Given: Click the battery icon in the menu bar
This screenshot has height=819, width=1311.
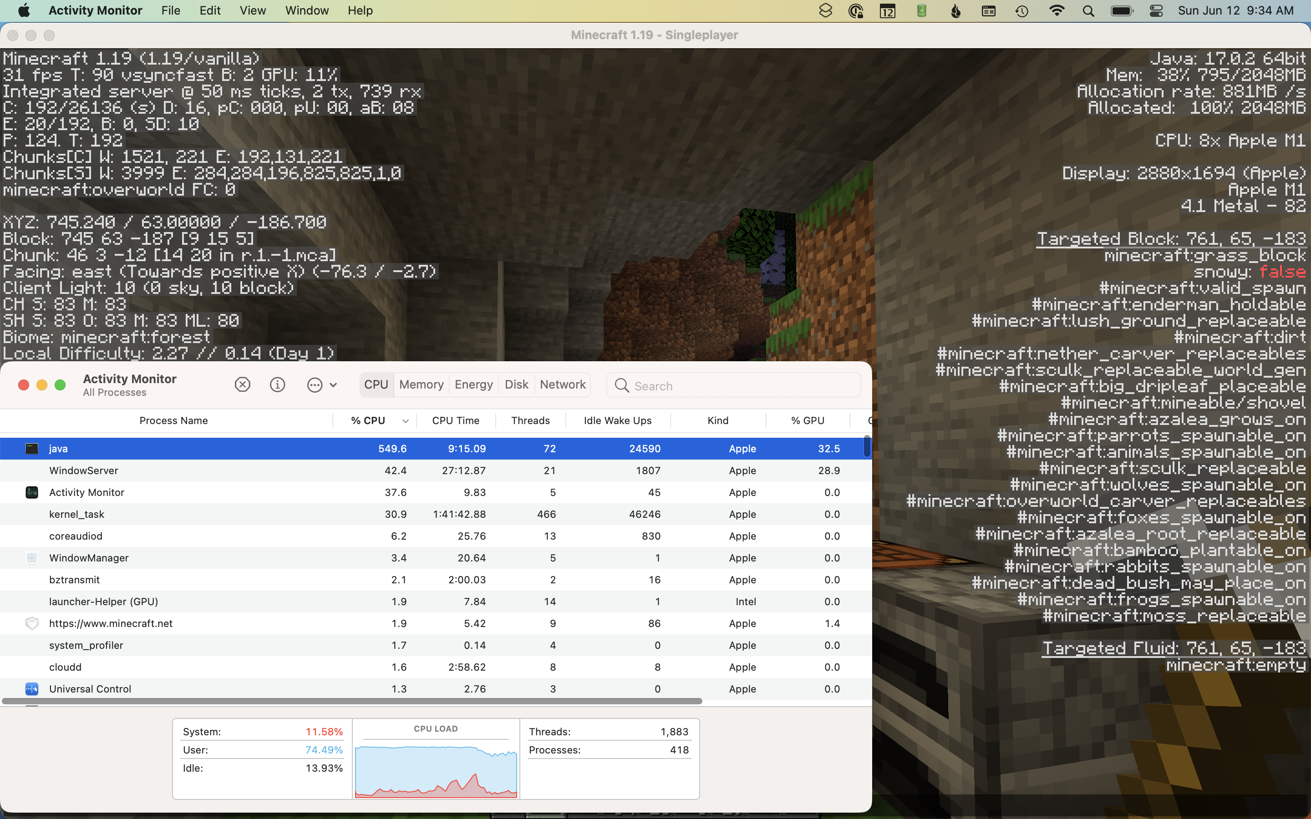Looking at the screenshot, I should tap(1122, 10).
